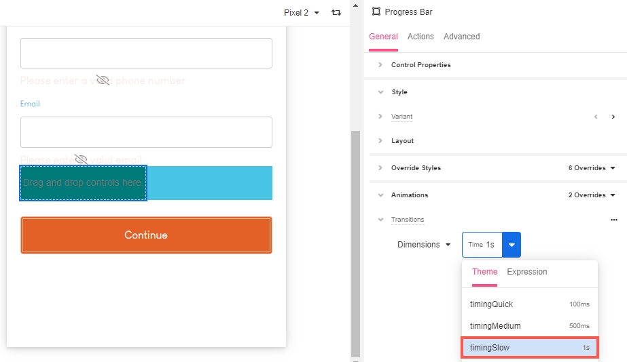Click the hidden eye icon on phone error

click(x=103, y=80)
